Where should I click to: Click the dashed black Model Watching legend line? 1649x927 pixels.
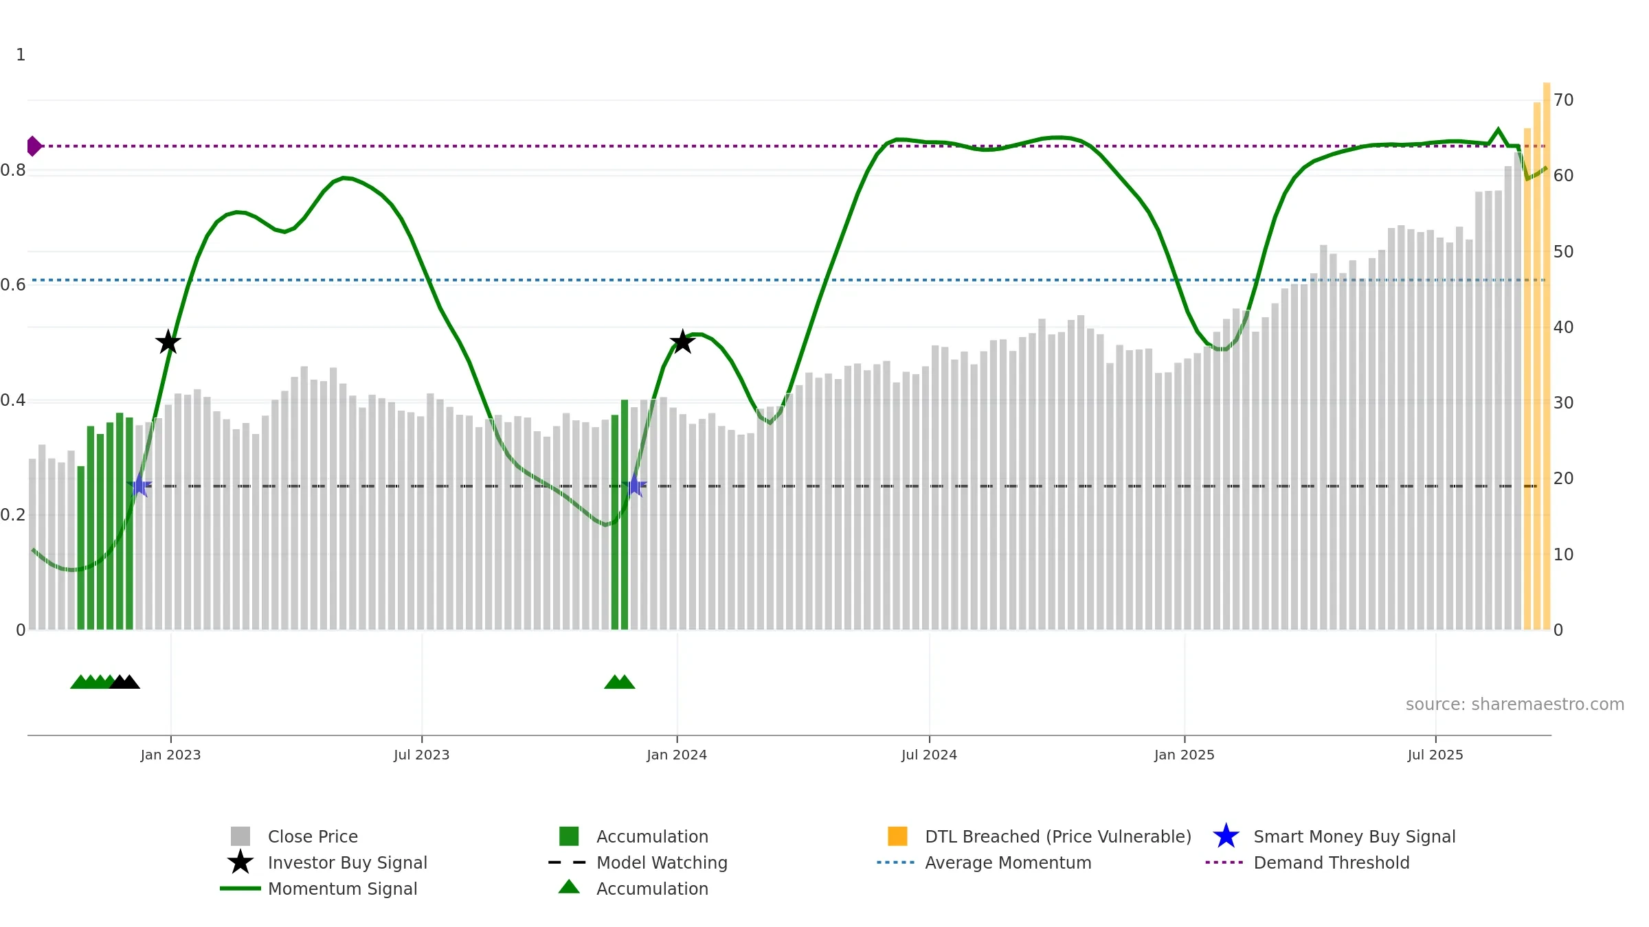coord(568,862)
